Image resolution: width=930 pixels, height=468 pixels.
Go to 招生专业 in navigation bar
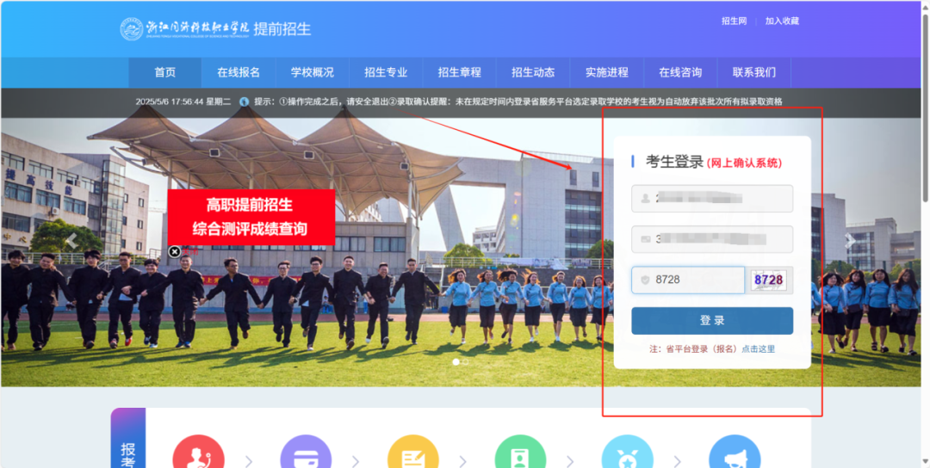pos(386,72)
